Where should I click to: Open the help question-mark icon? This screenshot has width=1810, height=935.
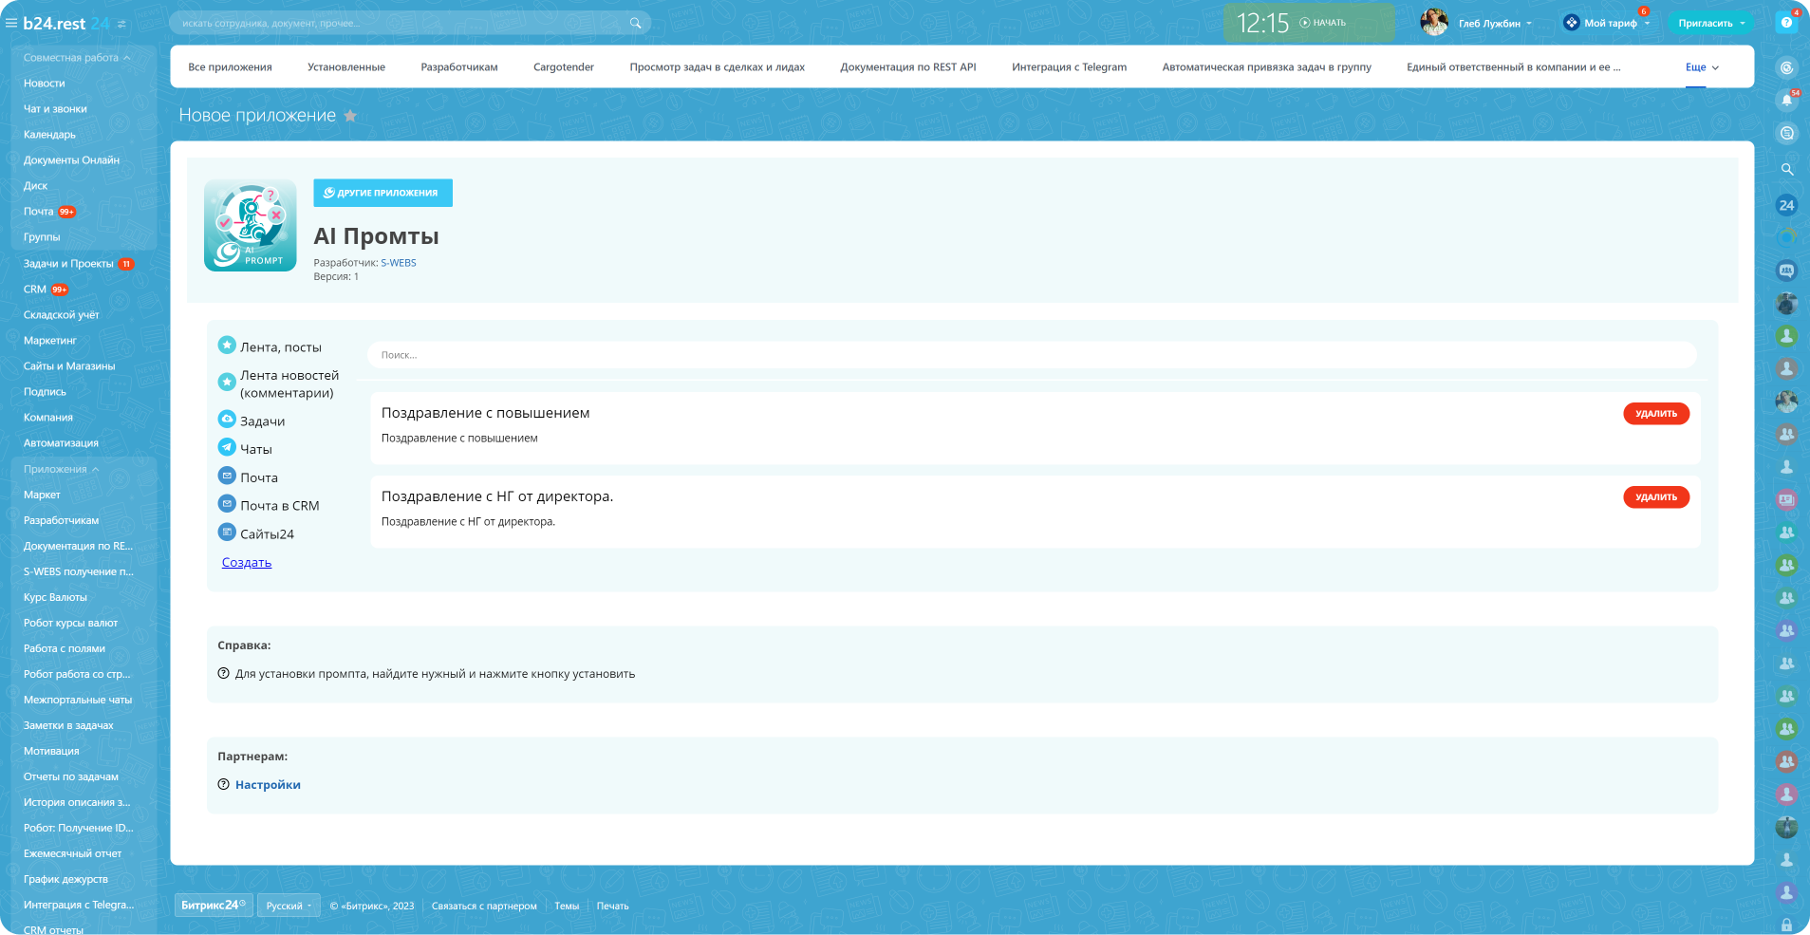(1786, 23)
